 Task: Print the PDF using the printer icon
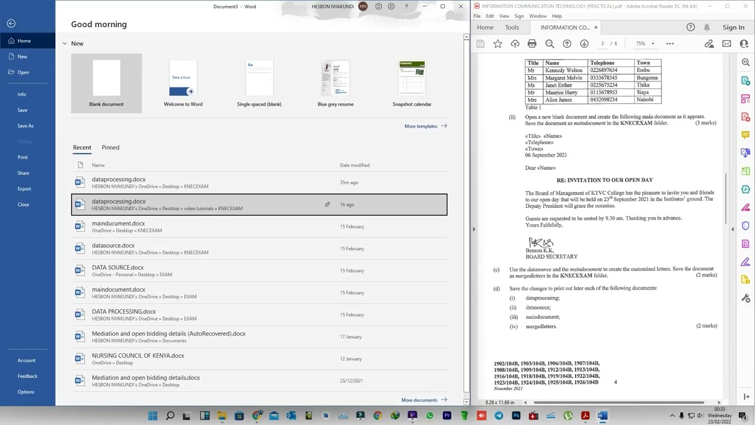(532, 44)
